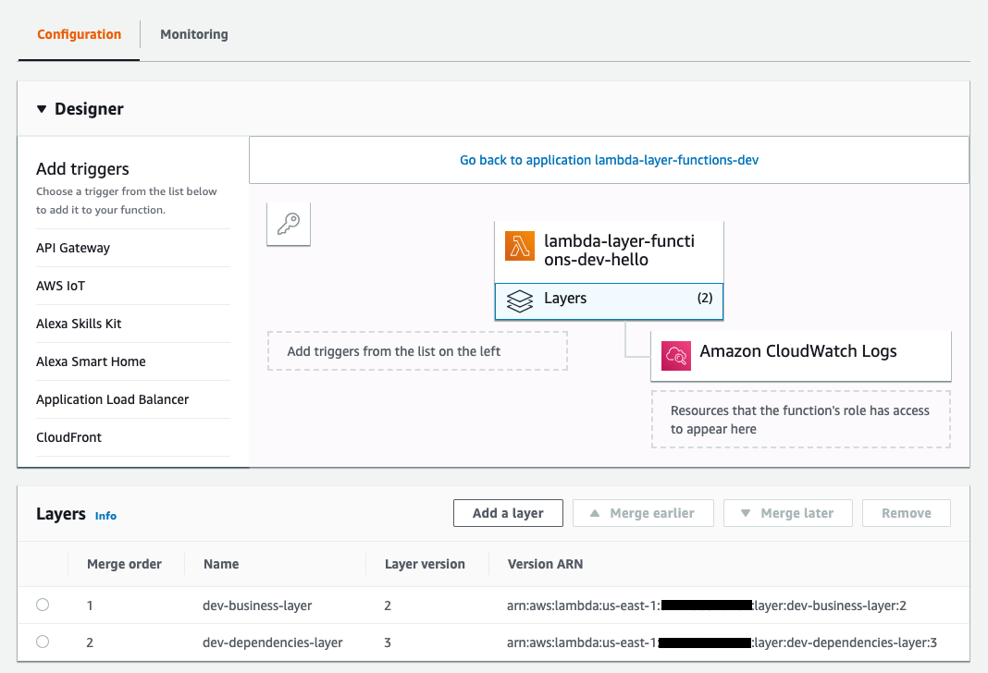Click the key permissions icon
Screen dimensions: 988x673
coord(289,225)
